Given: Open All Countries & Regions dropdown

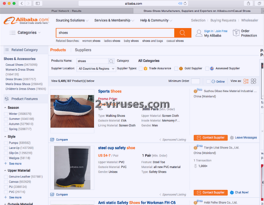Looking at the screenshot, I should click(x=96, y=69).
